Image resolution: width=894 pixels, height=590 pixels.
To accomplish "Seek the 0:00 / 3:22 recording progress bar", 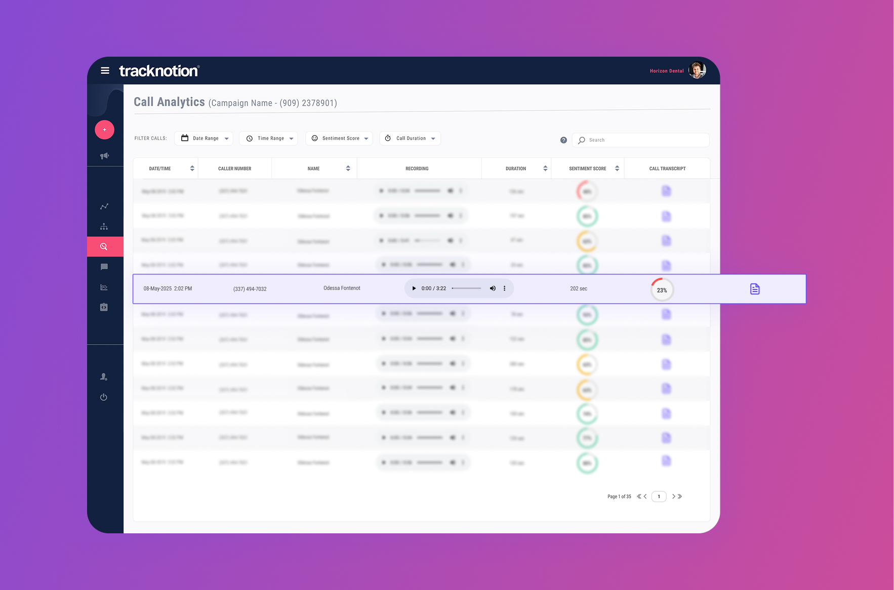I will [466, 288].
